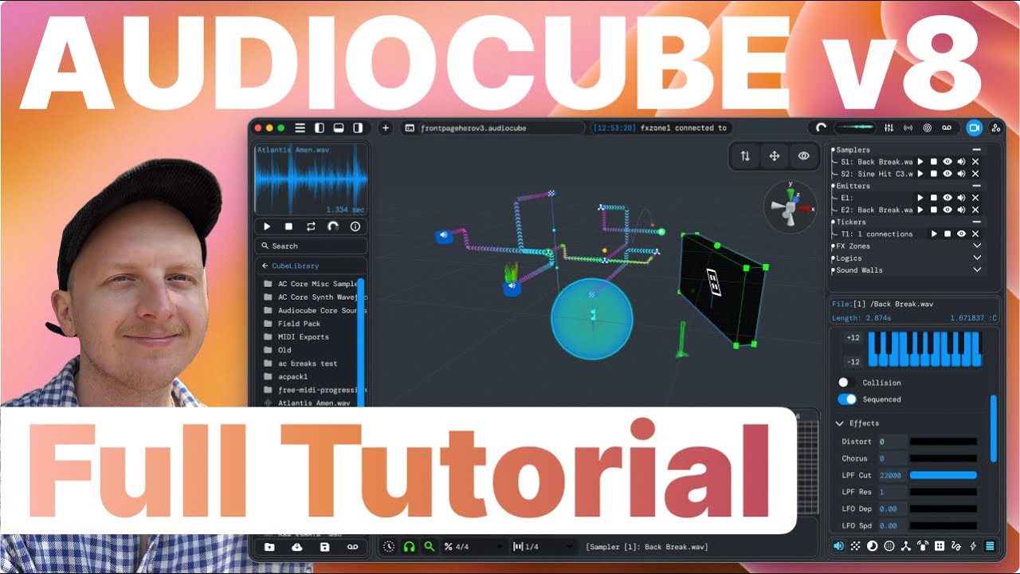This screenshot has height=574, width=1020.
Task: Open the time signature 4/4 dropdown
Action: click(x=474, y=547)
